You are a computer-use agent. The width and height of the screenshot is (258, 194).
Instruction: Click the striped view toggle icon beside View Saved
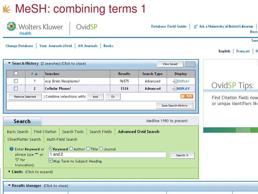190,64
